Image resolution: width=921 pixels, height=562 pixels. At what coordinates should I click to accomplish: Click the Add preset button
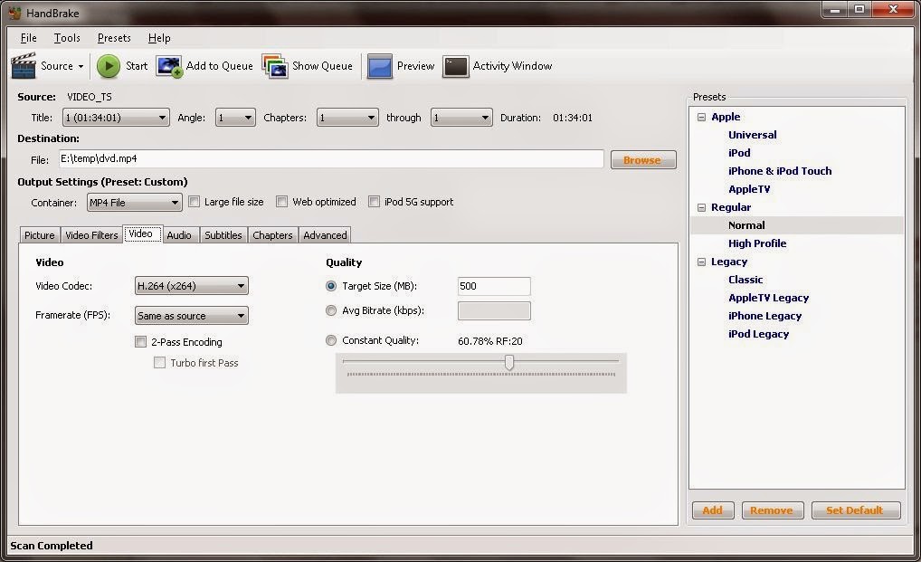(x=713, y=510)
